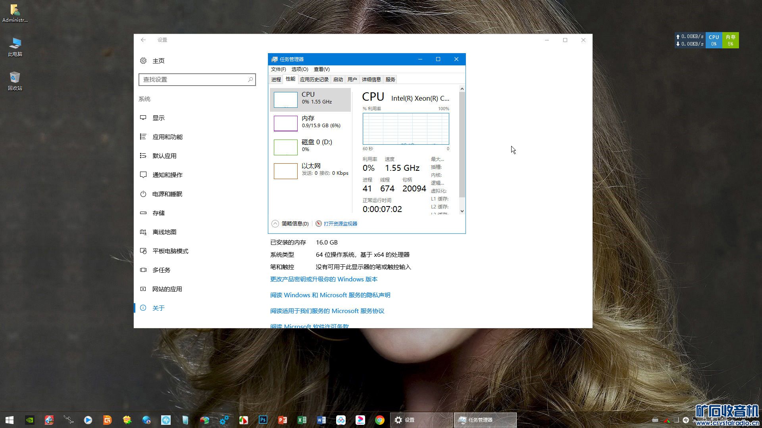Select the memory performance graph entry
The image size is (762, 428).
pos(310,123)
